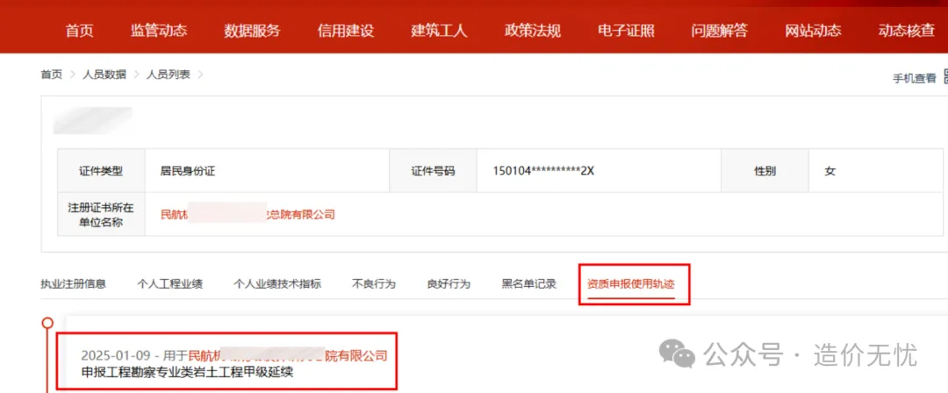This screenshot has width=948, height=393.
Task: Go to 首页 in the breadcrumb
Action: tap(52, 75)
